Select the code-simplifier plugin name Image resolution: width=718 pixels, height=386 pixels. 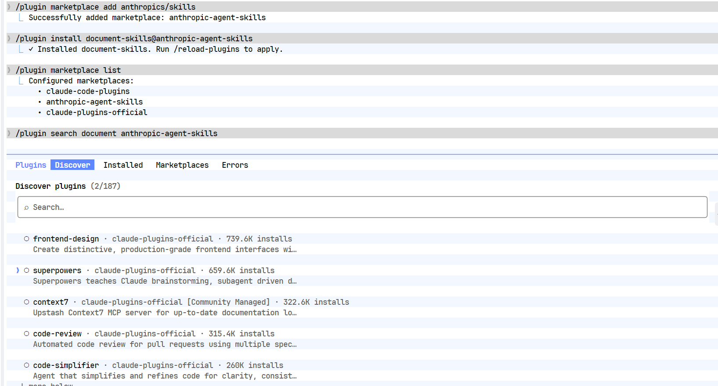[x=66, y=365]
